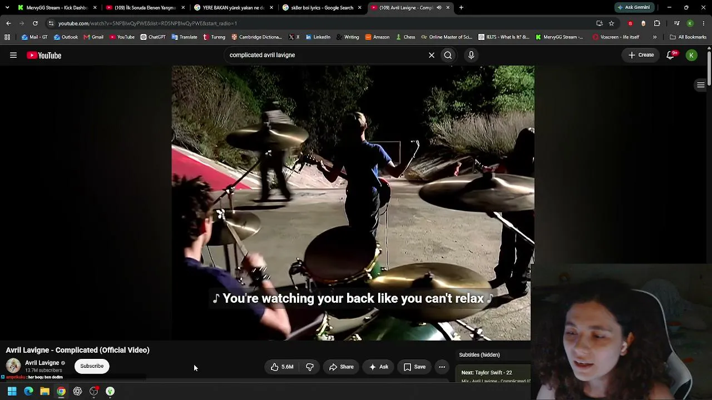Show more bookmarks with the chevron
The image size is (712, 400).
click(x=655, y=37)
